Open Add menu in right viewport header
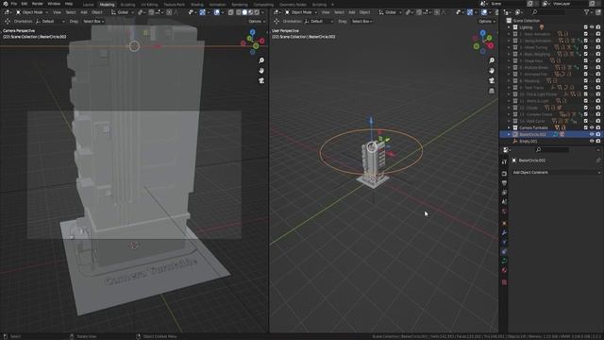The image size is (604, 340). [352, 12]
